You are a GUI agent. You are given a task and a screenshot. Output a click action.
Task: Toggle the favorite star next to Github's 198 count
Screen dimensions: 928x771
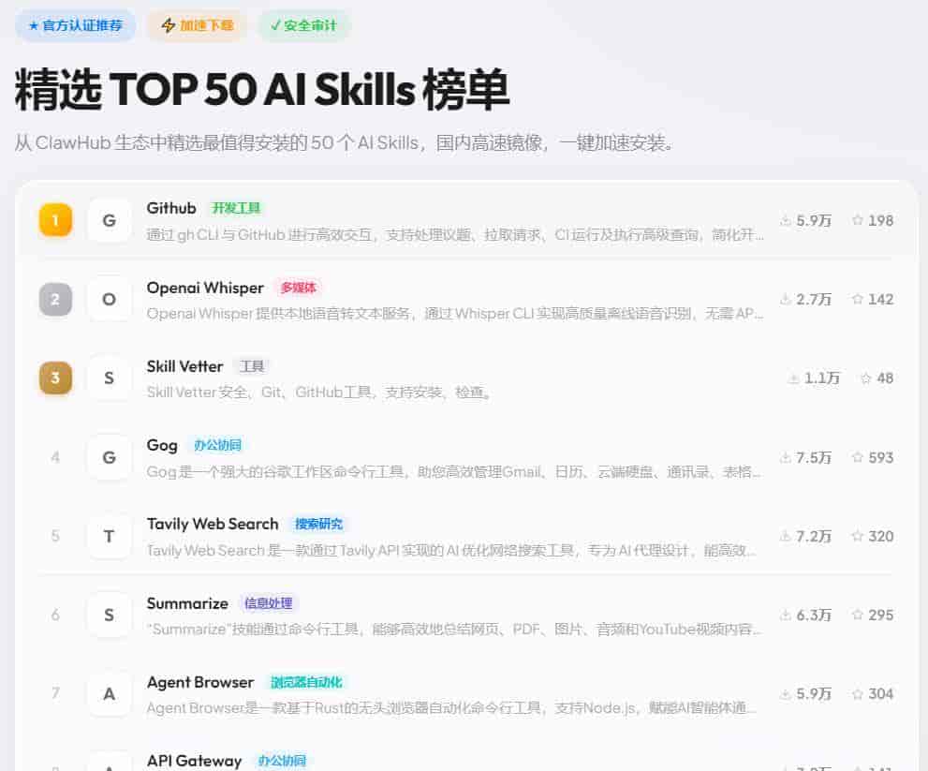tap(858, 220)
